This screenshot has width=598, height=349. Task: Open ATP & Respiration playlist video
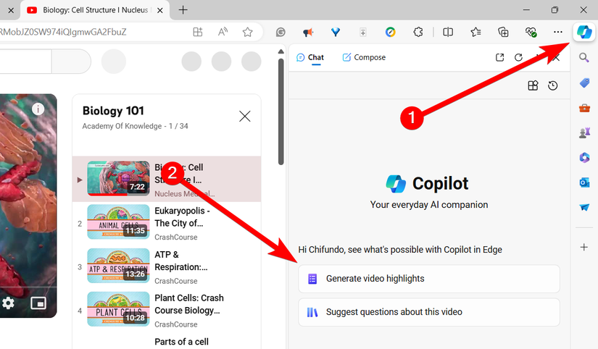click(167, 266)
